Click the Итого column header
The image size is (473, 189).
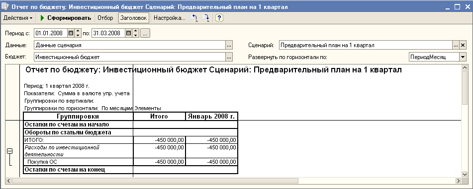(x=159, y=117)
